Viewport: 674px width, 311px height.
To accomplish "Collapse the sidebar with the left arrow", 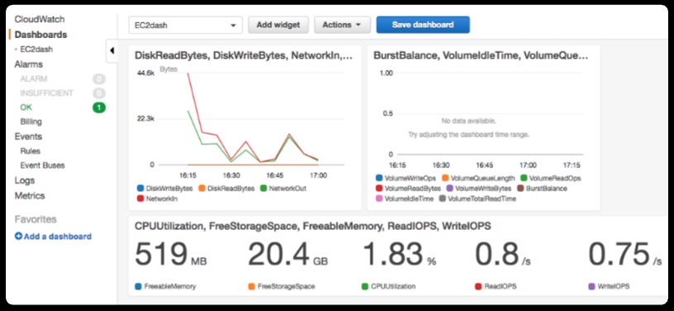I will [112, 50].
